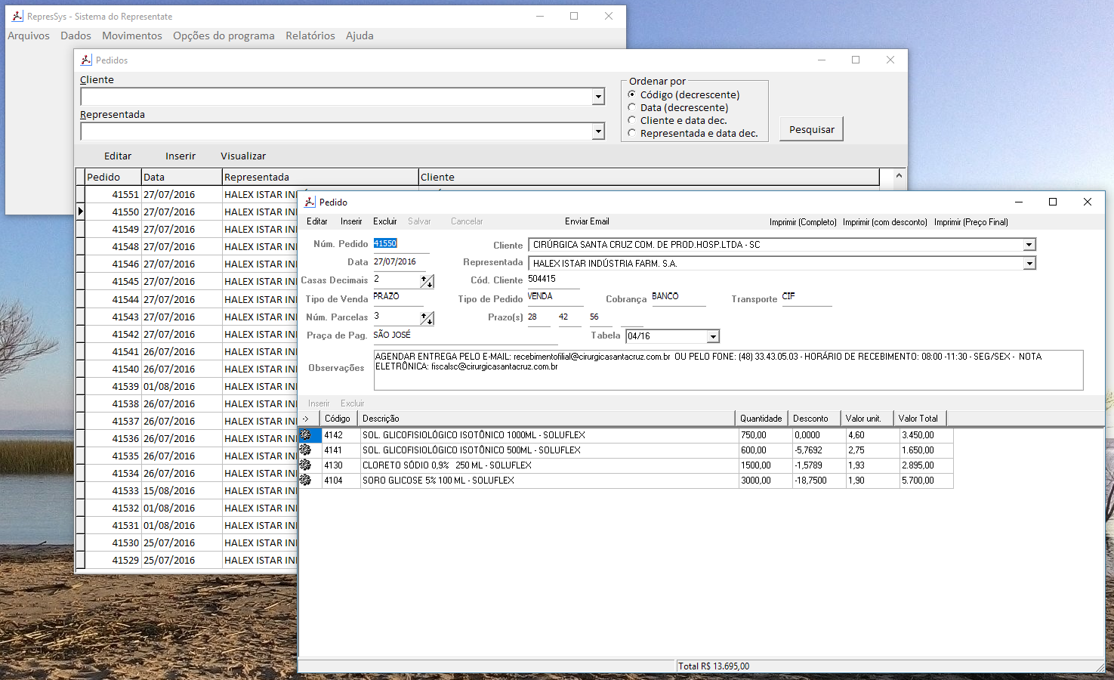
Task: Click the gear icon on the CLORETO SÓDIO row
Action: pyautogui.click(x=306, y=465)
